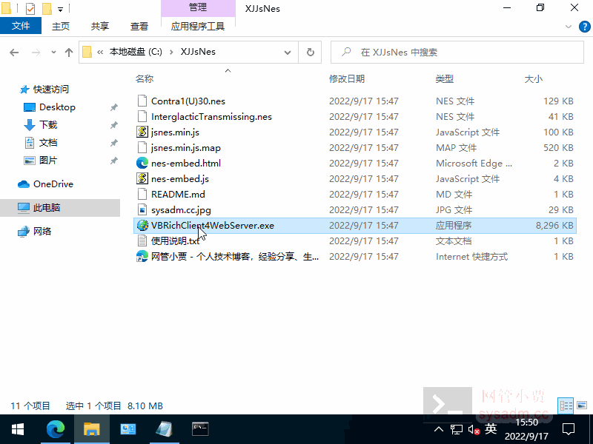593x444 pixels.
Task: Click the sysadm.cc.jpg image icon
Action: click(x=142, y=209)
